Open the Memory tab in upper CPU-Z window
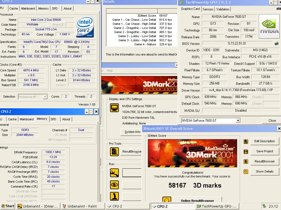This screenshot has height=210, width=281. coord(43,8)
